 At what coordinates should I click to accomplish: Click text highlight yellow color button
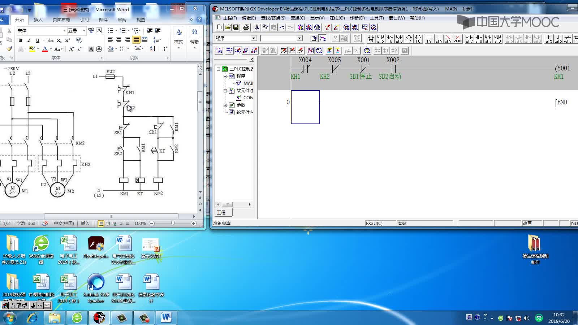[x=32, y=49]
